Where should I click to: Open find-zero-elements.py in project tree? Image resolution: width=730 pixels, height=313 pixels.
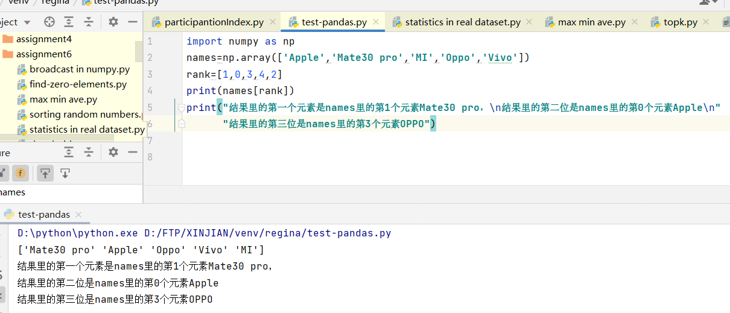pos(78,84)
